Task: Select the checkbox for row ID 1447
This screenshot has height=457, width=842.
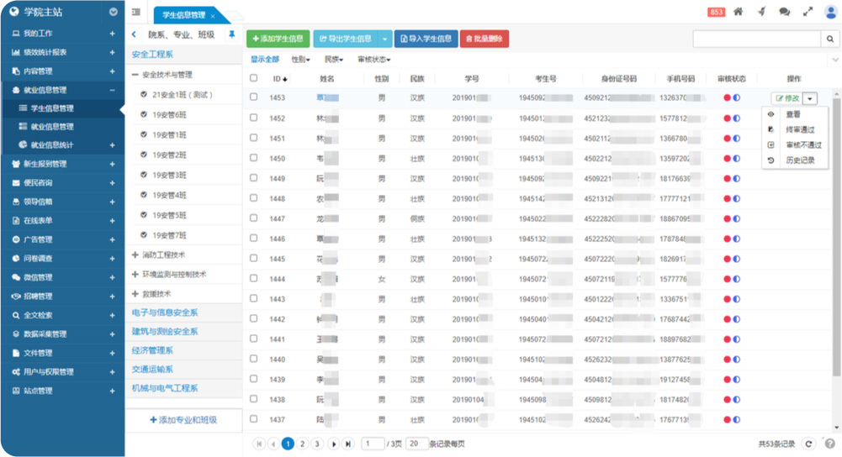Action: (x=254, y=218)
